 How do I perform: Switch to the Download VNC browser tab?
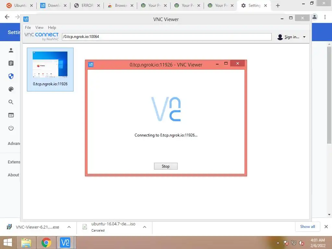pyautogui.click(x=53, y=6)
